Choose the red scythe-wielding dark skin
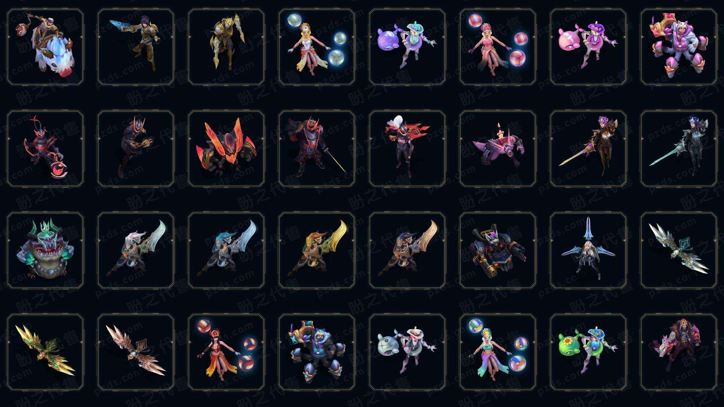The image size is (724, 407). coord(45,148)
